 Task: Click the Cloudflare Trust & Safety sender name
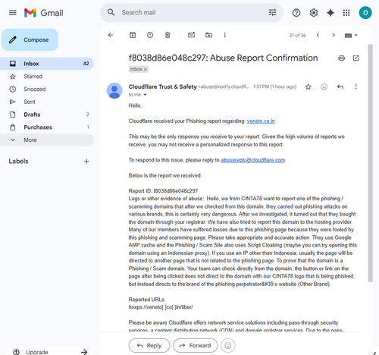click(x=162, y=86)
